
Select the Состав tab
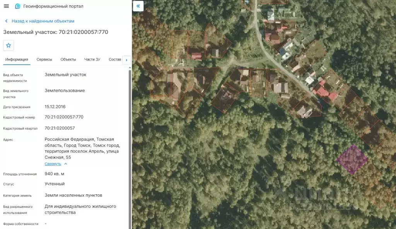[115, 59]
